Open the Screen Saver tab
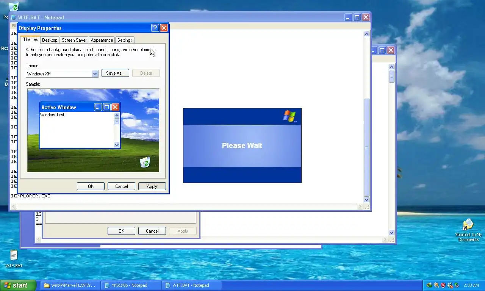 [74, 40]
